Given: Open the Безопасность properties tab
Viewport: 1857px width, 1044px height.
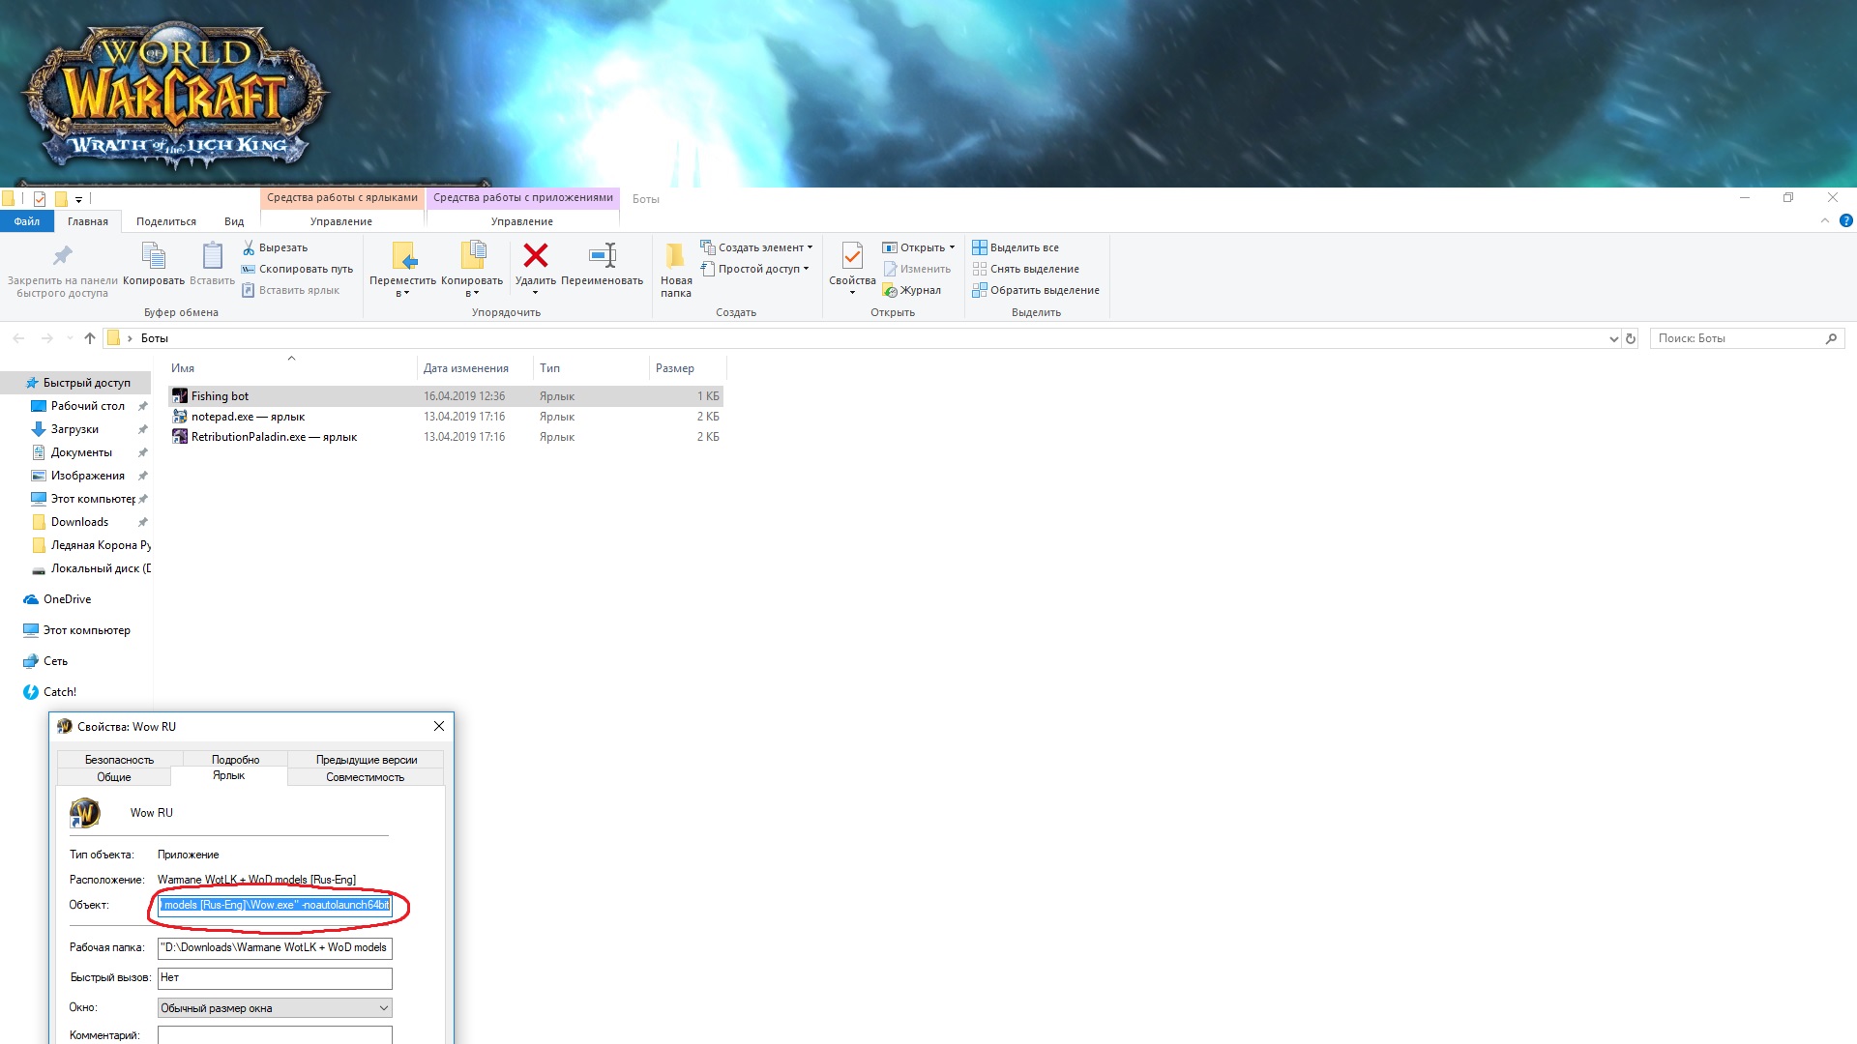Looking at the screenshot, I should [x=119, y=760].
